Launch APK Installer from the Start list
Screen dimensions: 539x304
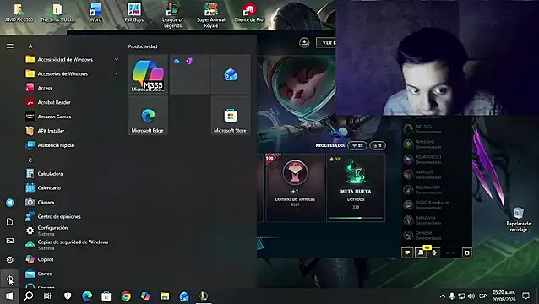[x=72, y=131]
